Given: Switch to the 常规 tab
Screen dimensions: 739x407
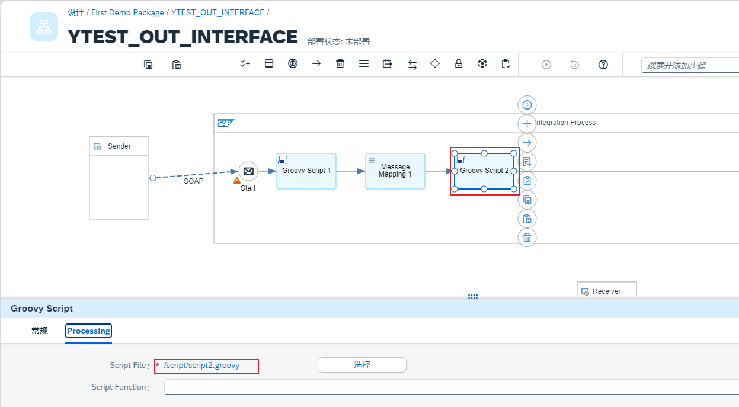Looking at the screenshot, I should (40, 331).
